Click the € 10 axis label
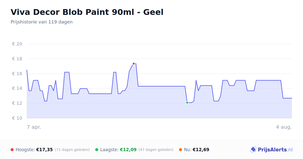Viewport: 303px width, 159px height. (x=17, y=118)
